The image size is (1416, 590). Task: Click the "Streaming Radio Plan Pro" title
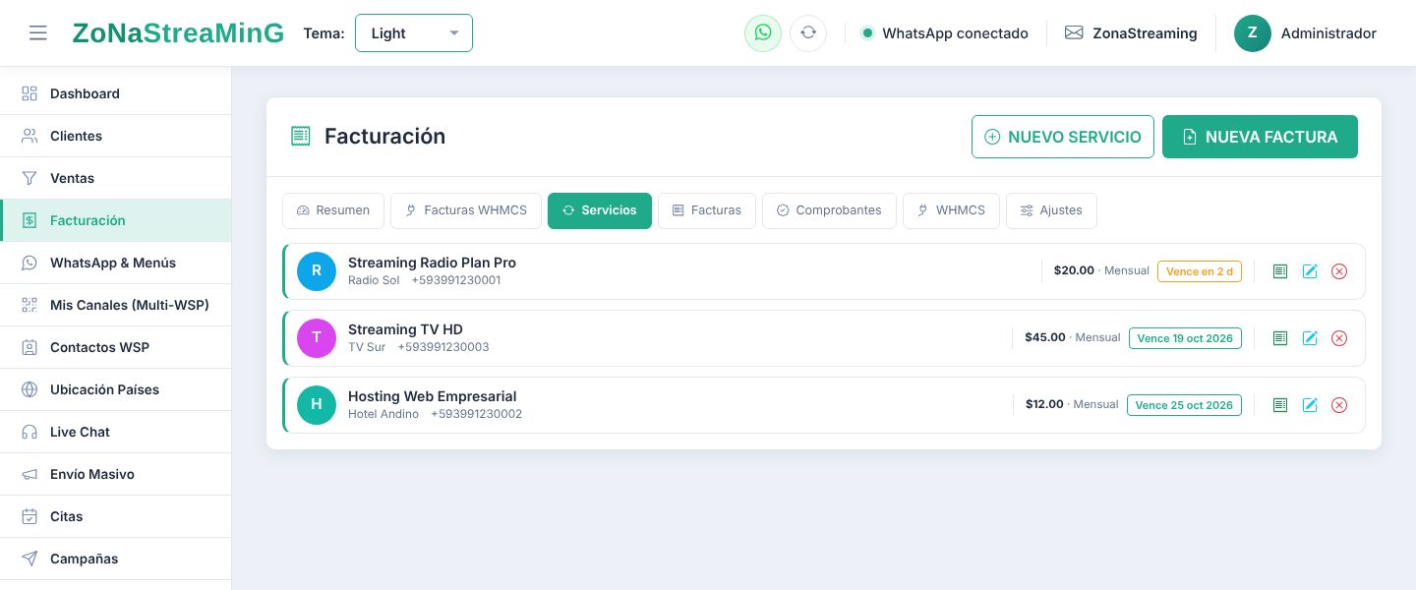point(432,263)
